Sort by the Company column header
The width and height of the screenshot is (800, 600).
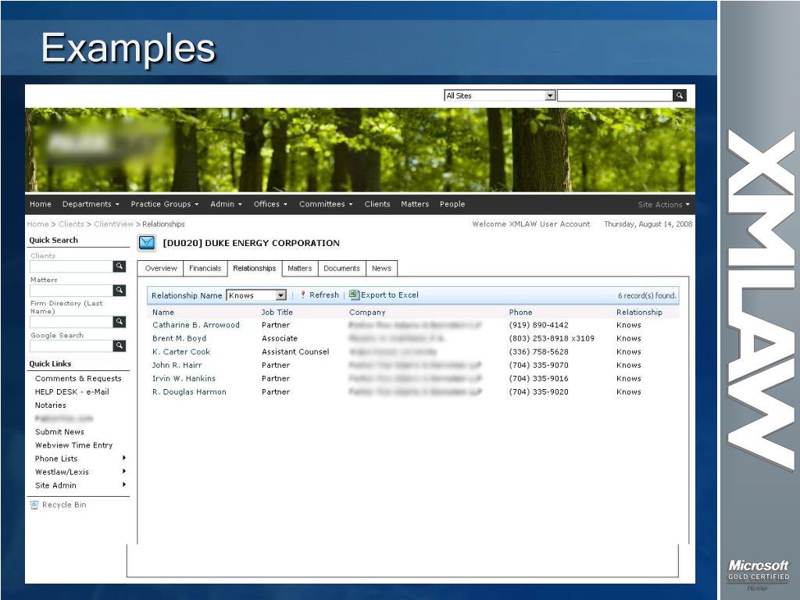(x=367, y=312)
